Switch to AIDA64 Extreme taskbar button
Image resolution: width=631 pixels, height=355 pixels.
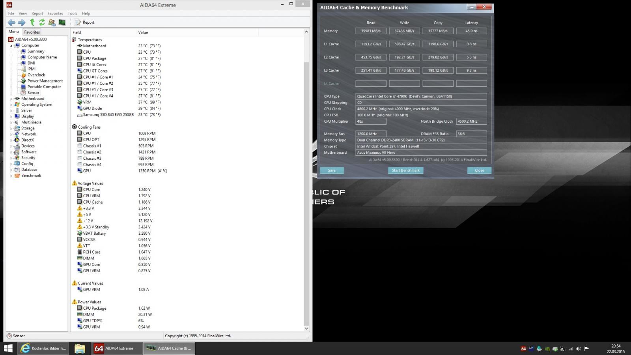click(117, 348)
